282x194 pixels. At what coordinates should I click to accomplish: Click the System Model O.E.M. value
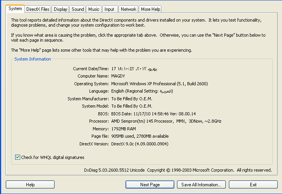pyautogui.click(x=132, y=106)
